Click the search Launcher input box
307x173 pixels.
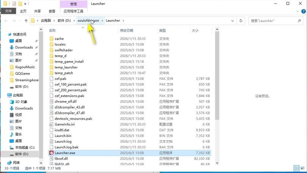275,20
